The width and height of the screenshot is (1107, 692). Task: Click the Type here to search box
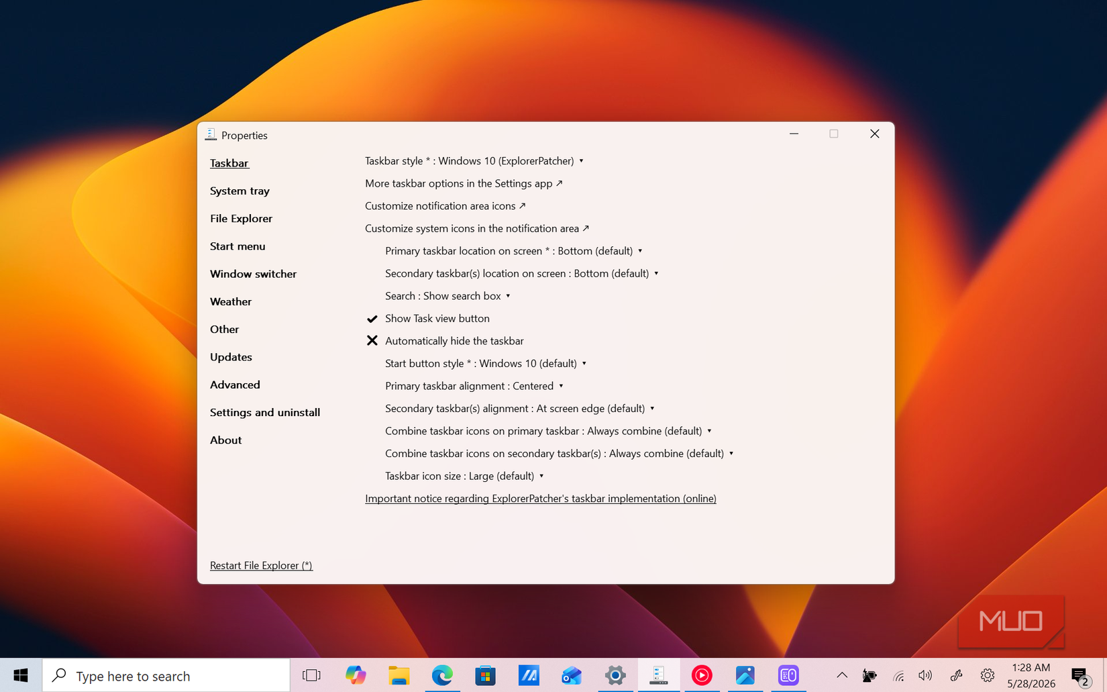click(x=166, y=675)
